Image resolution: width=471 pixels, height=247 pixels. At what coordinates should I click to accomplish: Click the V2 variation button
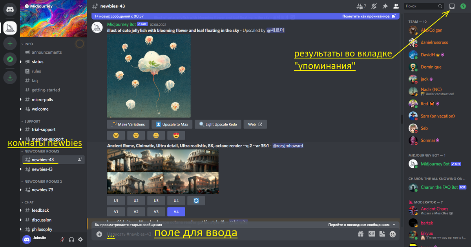pos(136,212)
